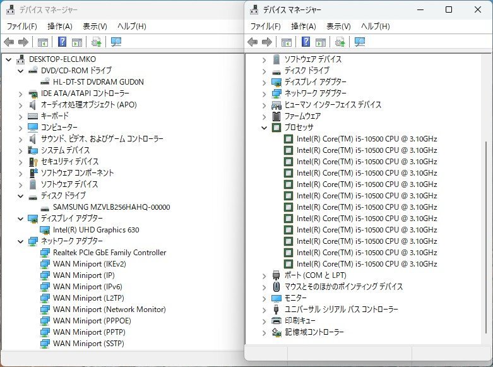Click show/hide console tree icon in left window

click(43, 42)
